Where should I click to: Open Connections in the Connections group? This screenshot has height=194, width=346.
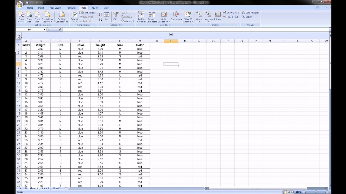(88, 13)
